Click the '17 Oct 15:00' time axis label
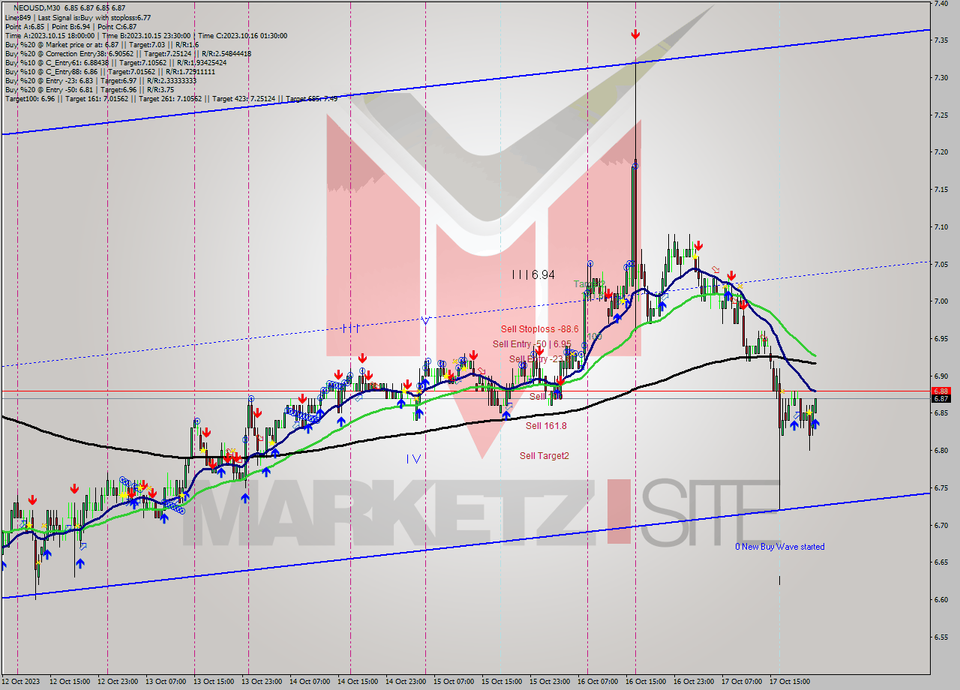Viewport: 960px width, 690px height. [790, 682]
